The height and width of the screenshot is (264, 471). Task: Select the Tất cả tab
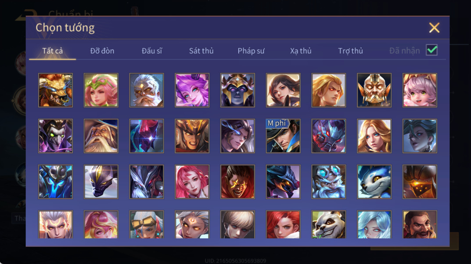tap(53, 51)
